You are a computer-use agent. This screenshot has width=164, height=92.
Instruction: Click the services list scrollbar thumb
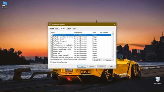(x=112, y=34)
